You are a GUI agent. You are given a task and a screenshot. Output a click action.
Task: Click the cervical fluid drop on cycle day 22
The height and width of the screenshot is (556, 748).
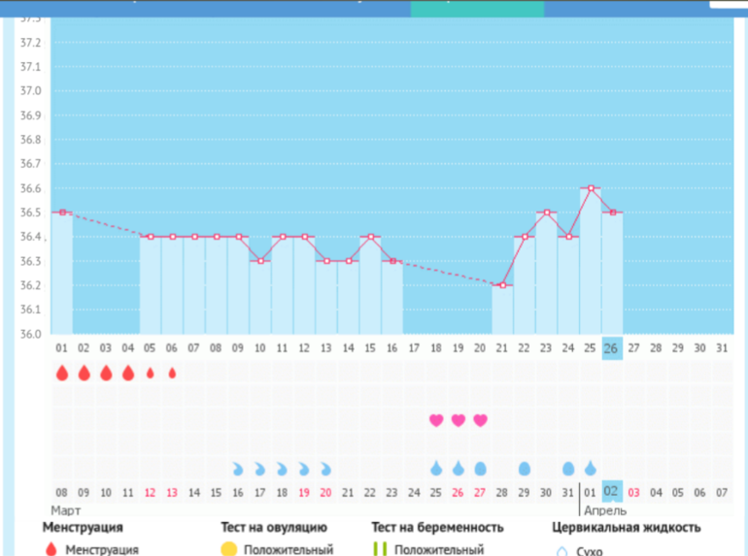point(525,469)
